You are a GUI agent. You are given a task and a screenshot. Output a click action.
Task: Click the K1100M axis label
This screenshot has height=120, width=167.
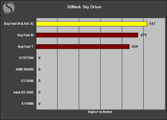(x=27, y=103)
